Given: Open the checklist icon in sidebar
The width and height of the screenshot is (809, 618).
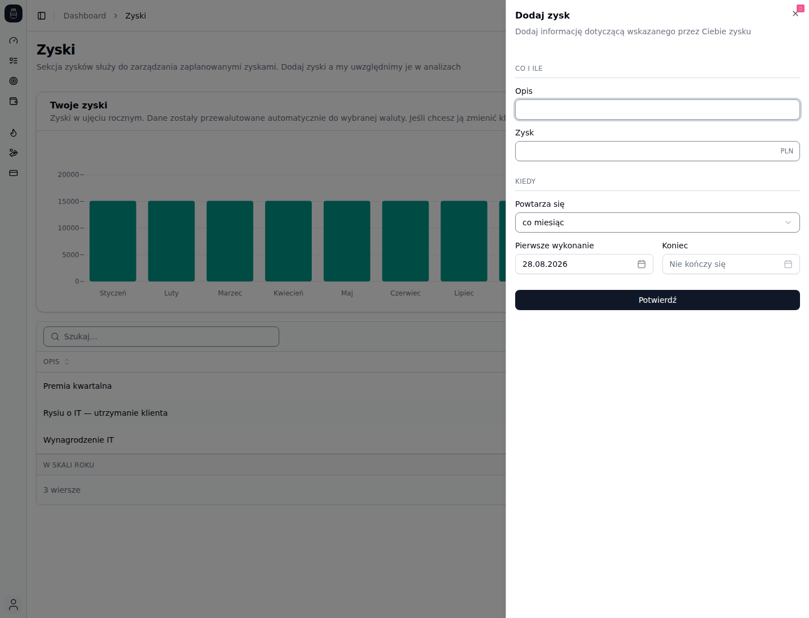Looking at the screenshot, I should (13, 61).
